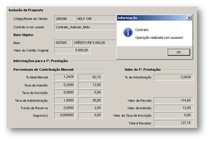This screenshot has height=141, width=210.
Task: Click the Taxa de Adesão value 12,50
Action: [90, 85]
